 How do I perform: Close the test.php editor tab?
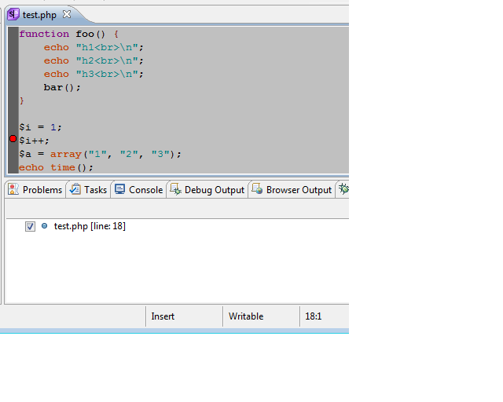tap(67, 14)
